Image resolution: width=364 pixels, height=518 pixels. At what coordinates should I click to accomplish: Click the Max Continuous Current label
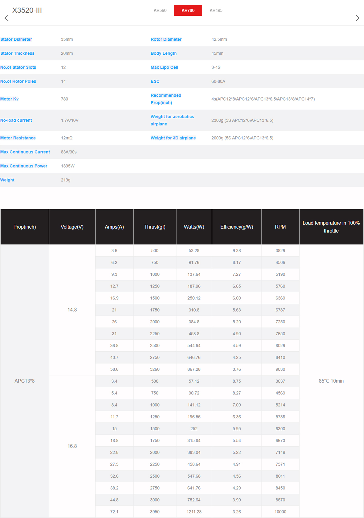(x=25, y=152)
